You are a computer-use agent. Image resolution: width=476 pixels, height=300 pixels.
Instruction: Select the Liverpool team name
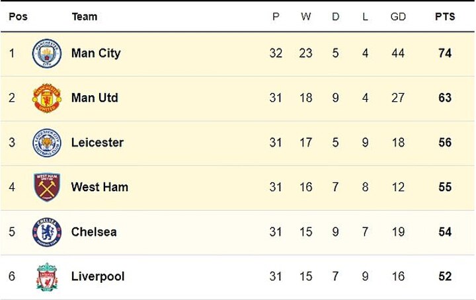coord(98,277)
